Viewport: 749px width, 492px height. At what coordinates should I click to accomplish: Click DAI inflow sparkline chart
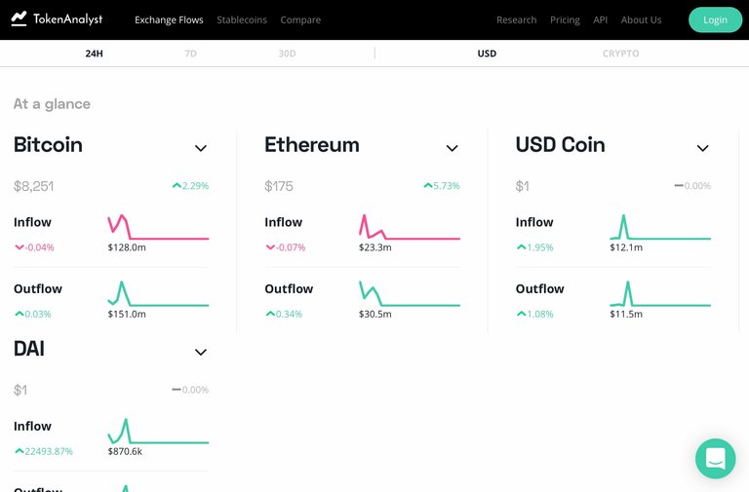click(158, 431)
